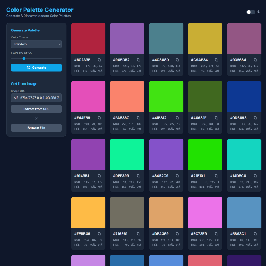Click hex text #5893C1
This screenshot has height=266, width=266.
pos(238,234)
